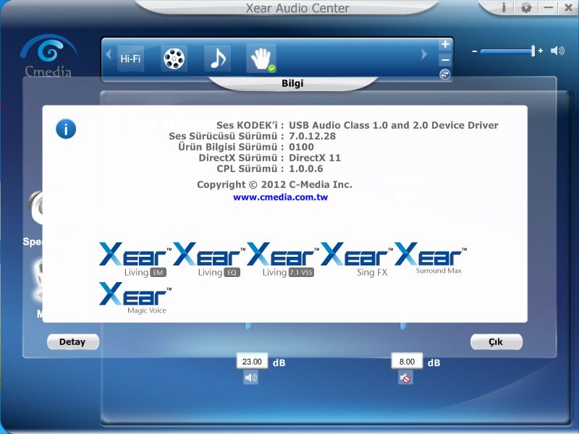Viewport: 579px width, 434px height.
Task: Select the Manual mode hand icon
Action: 261,59
